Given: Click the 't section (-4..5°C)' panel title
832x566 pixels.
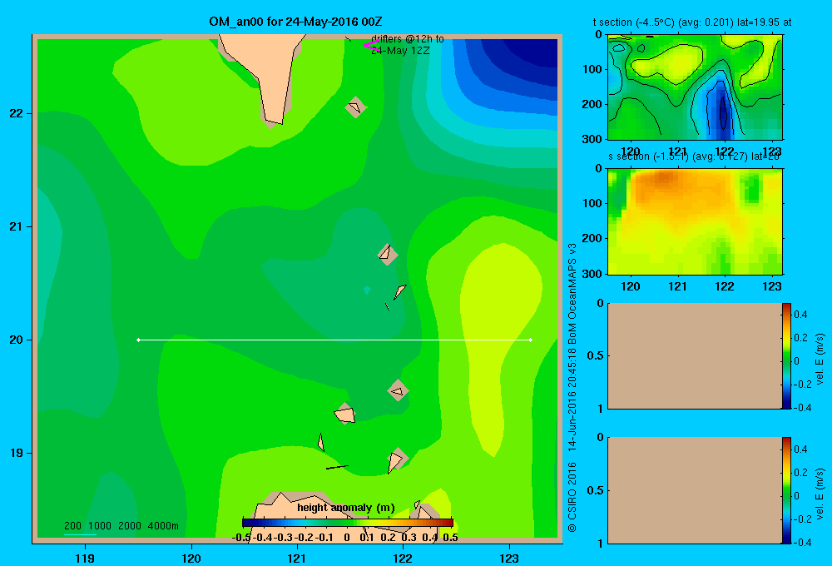Looking at the screenshot, I should click(x=691, y=22).
